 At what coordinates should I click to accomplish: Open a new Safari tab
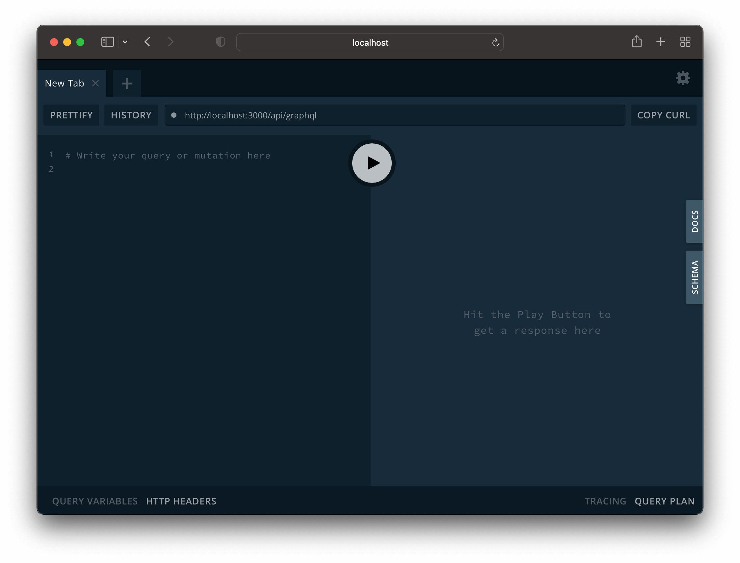[x=660, y=42]
